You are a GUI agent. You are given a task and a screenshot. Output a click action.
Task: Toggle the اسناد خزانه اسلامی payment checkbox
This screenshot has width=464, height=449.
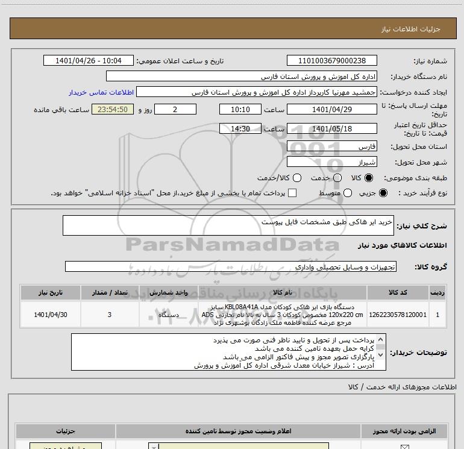click(292, 193)
